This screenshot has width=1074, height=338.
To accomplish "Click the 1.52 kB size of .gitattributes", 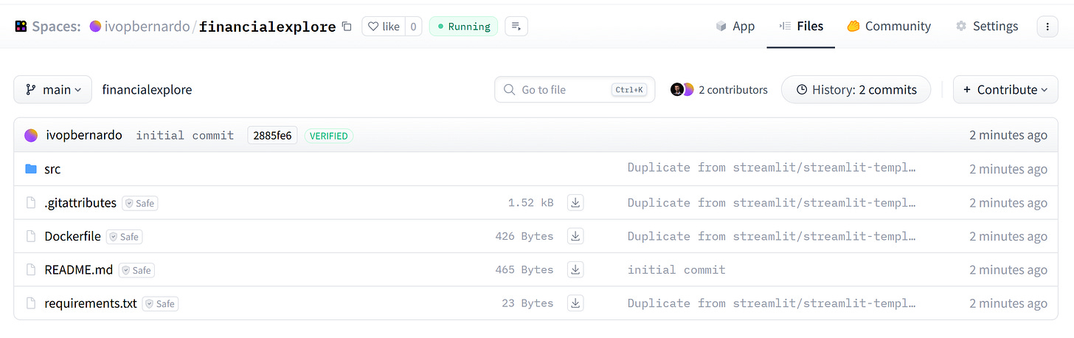I will [530, 202].
